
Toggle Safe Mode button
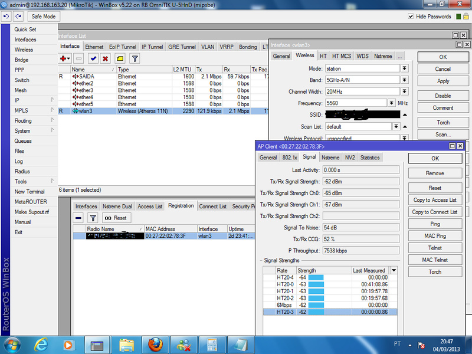coord(44,17)
